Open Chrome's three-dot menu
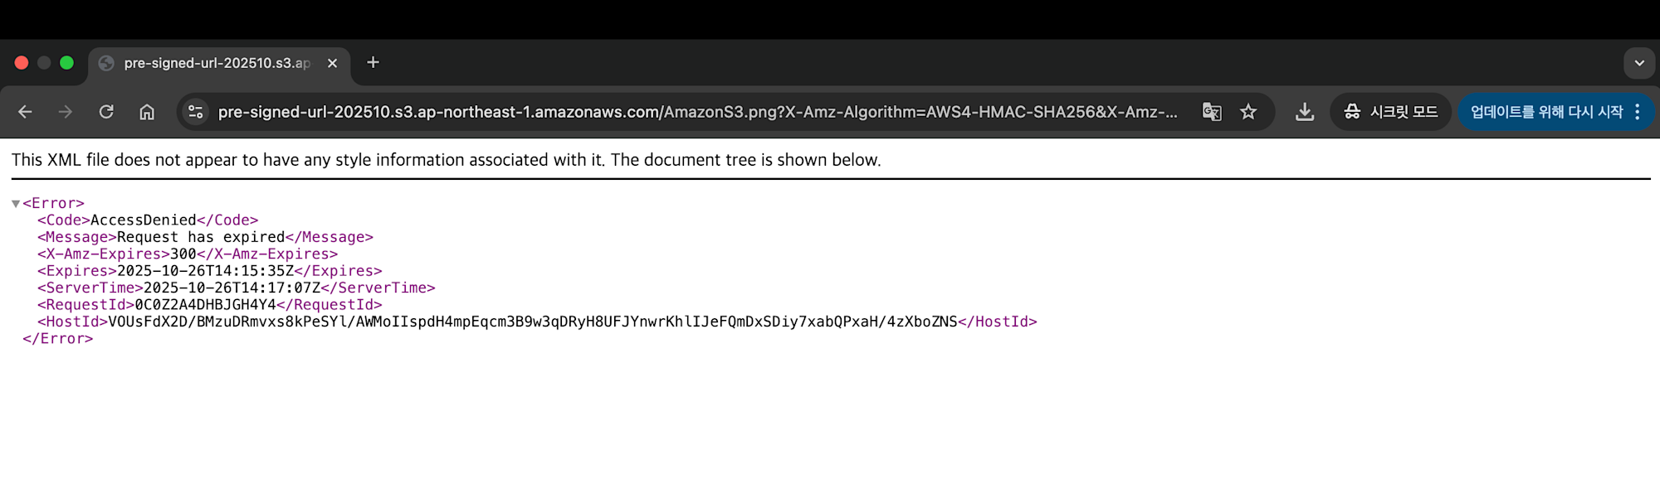Image resolution: width=1660 pixels, height=484 pixels. click(1638, 112)
